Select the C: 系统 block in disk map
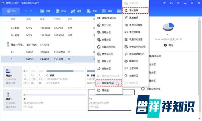Image resolution: width=202 pixels, height=121 pixels. click(x=65, y=77)
